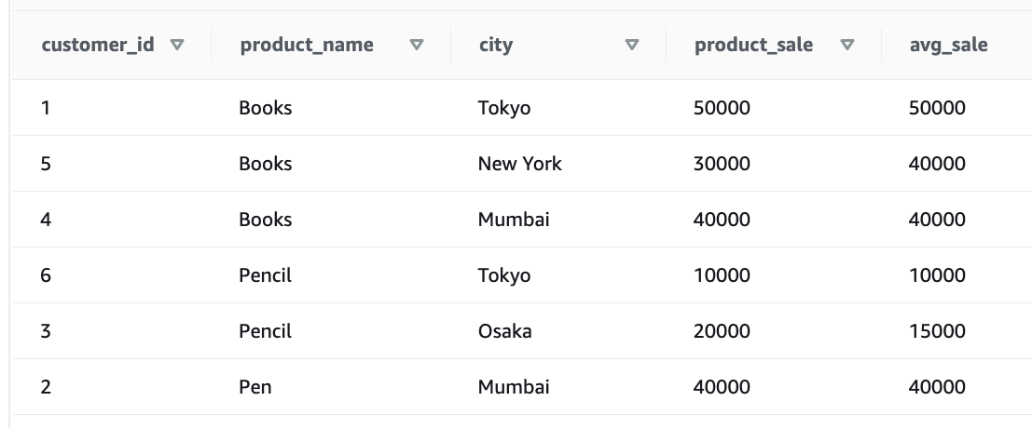Sort by customer_id column triangle icon
1032x428 pixels.
pos(177,45)
